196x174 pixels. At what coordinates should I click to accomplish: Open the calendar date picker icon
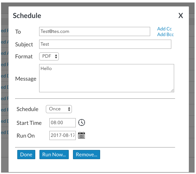click(x=81, y=135)
